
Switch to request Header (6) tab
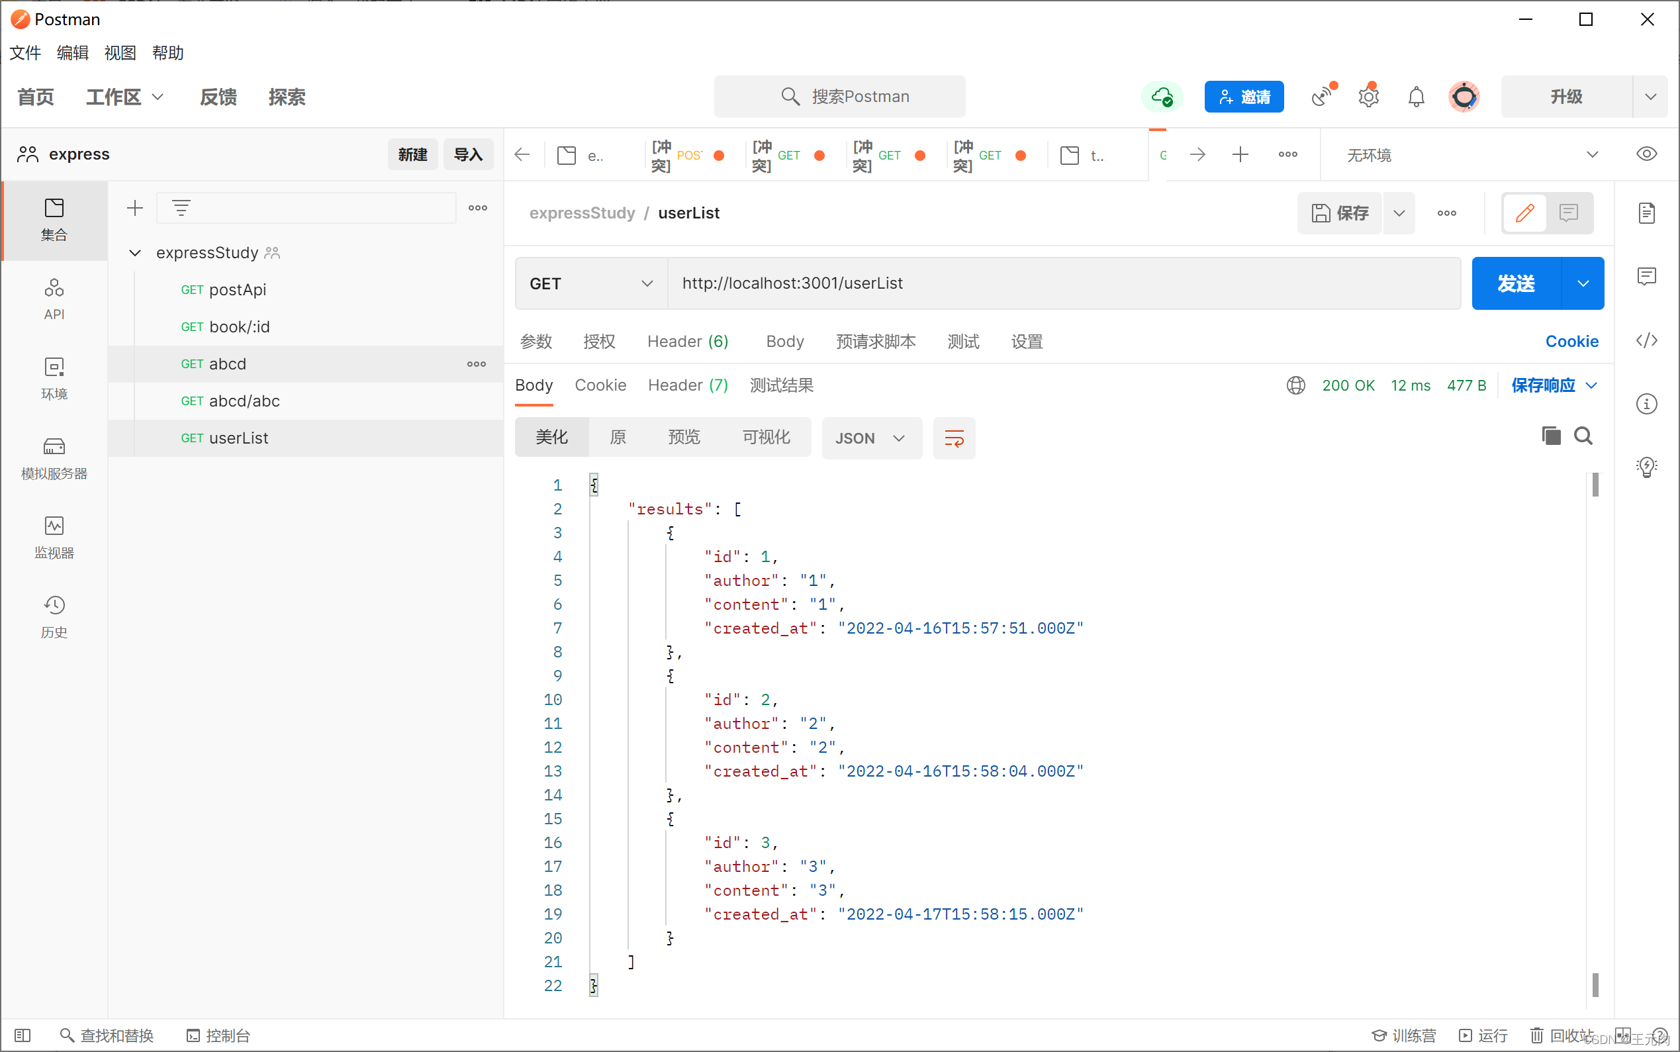click(x=687, y=342)
